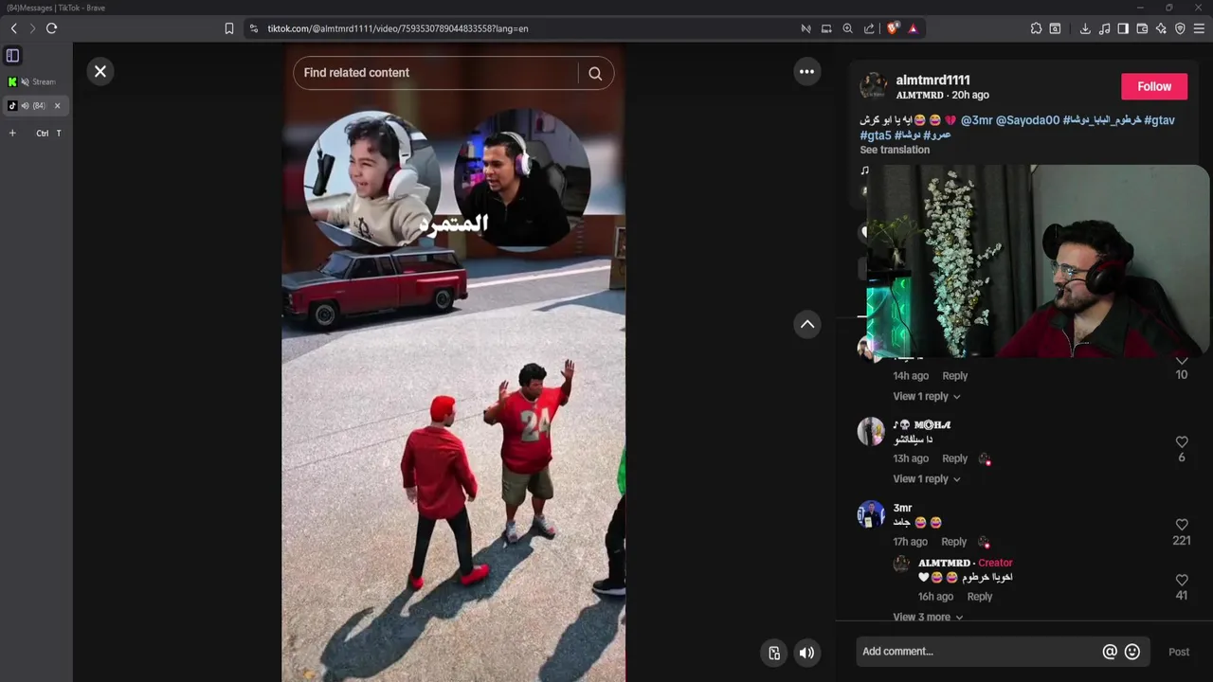1213x682 pixels.
Task: Click the tab search icon in toolbar
Action: [1055, 28]
